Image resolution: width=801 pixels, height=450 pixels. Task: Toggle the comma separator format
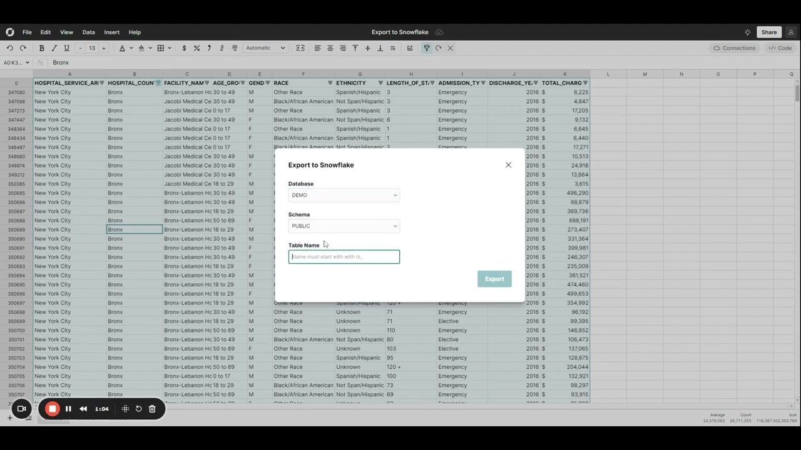point(209,48)
